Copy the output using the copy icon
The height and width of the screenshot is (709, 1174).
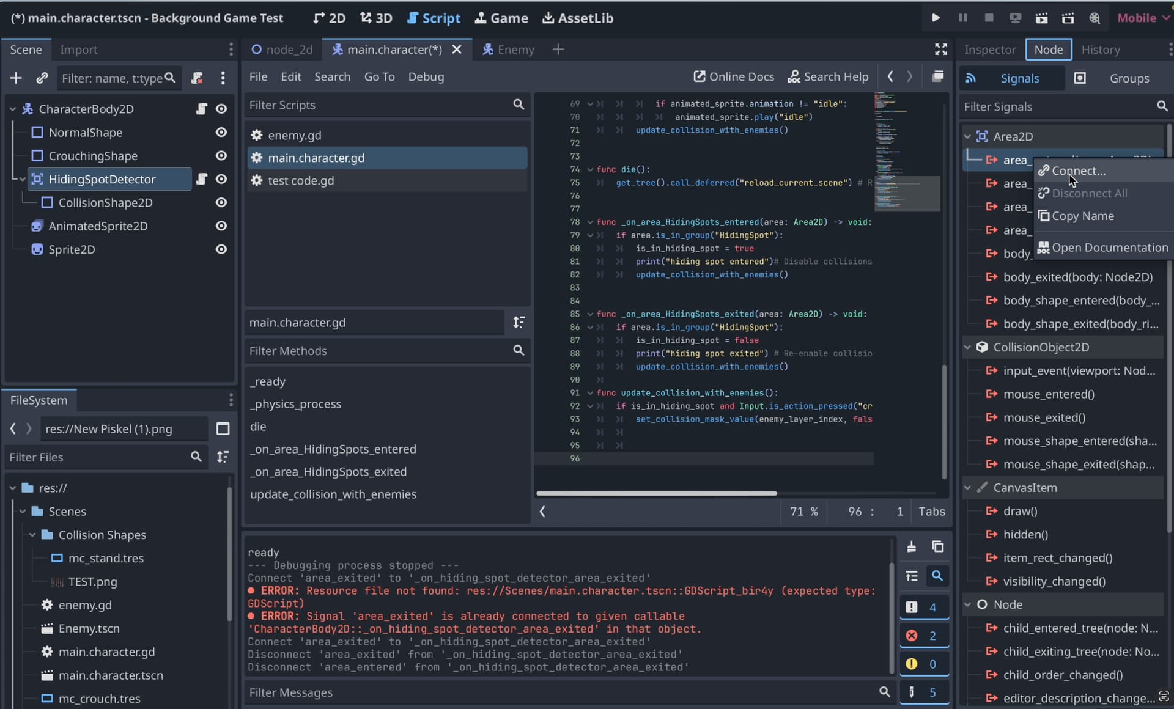937,546
